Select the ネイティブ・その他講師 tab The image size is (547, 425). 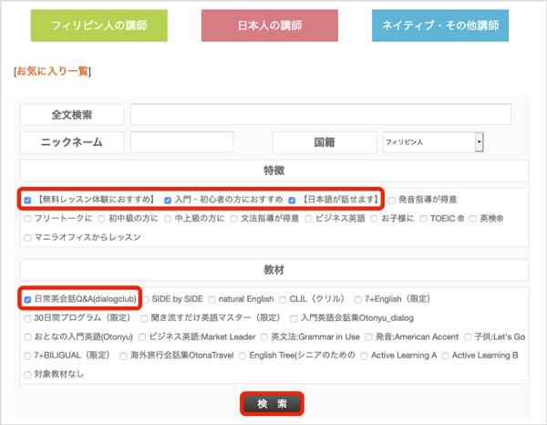point(439,26)
